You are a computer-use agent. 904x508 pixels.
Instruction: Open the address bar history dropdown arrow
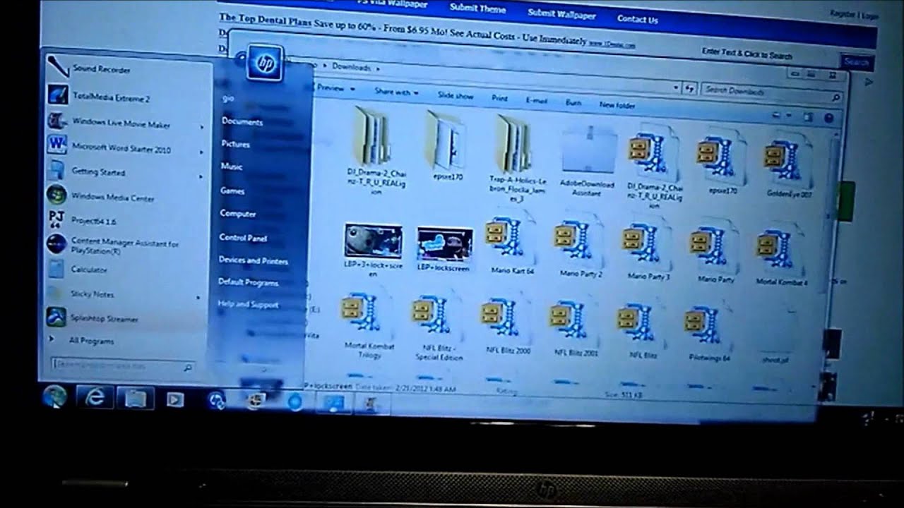tap(675, 87)
